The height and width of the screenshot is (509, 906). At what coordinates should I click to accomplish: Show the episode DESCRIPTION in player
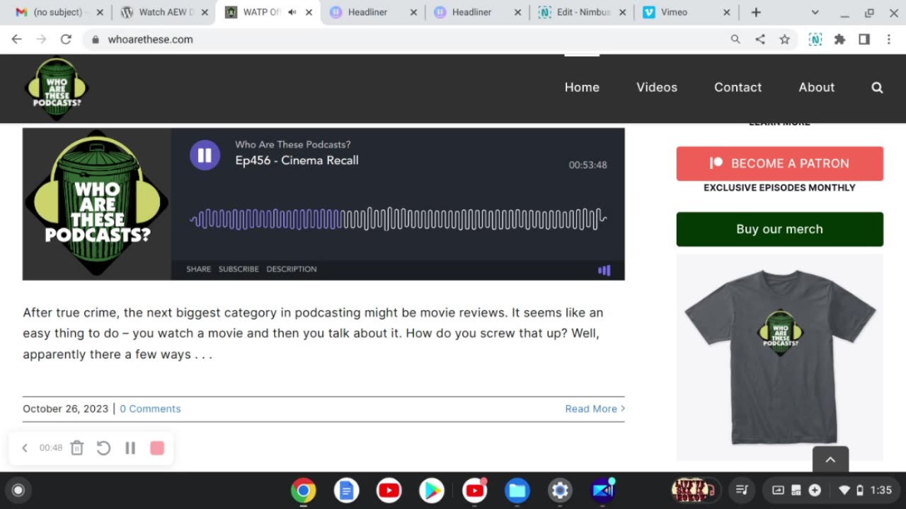click(292, 269)
